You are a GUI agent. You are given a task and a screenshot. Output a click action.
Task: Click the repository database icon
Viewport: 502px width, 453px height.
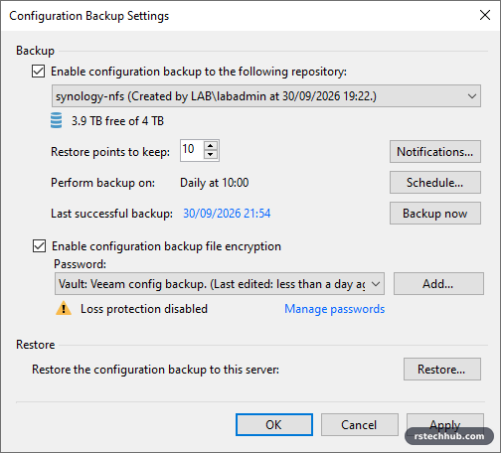point(56,120)
